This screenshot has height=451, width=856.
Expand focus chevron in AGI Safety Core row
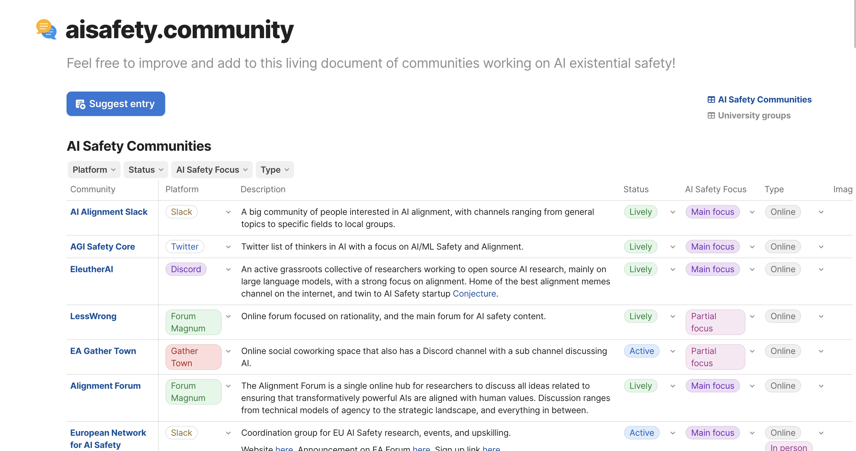[x=752, y=247]
